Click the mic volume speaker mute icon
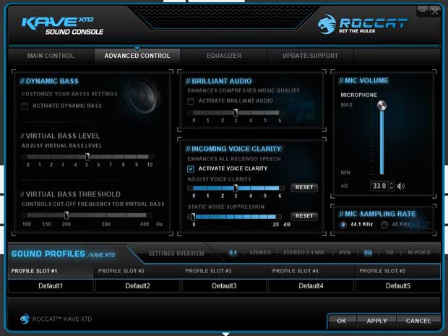Viewport: 448px width, 336px height. (400, 186)
